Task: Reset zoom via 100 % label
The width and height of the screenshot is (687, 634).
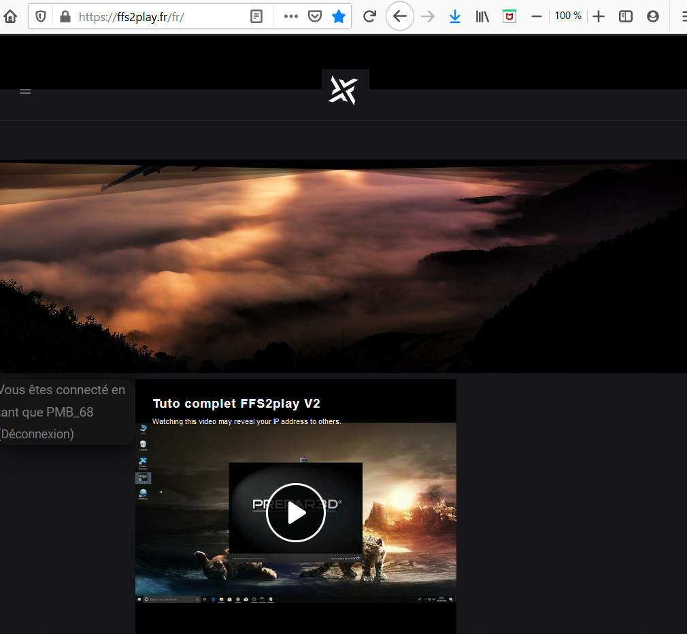Action: coord(568,16)
